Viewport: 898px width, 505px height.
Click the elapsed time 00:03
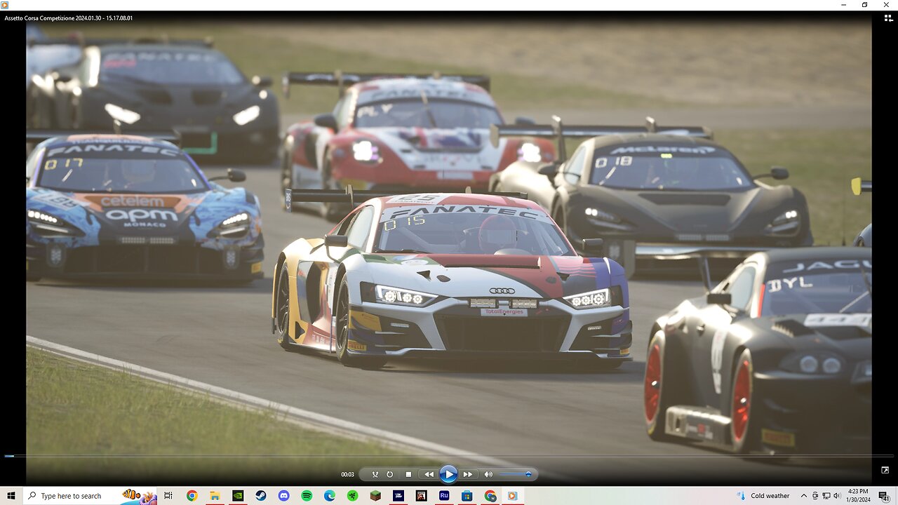[x=347, y=475]
